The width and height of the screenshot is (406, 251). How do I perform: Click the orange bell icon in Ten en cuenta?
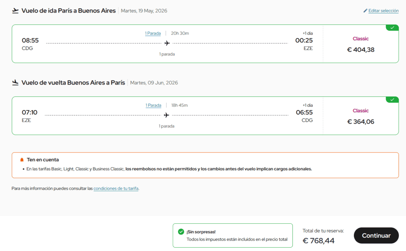click(x=22, y=160)
